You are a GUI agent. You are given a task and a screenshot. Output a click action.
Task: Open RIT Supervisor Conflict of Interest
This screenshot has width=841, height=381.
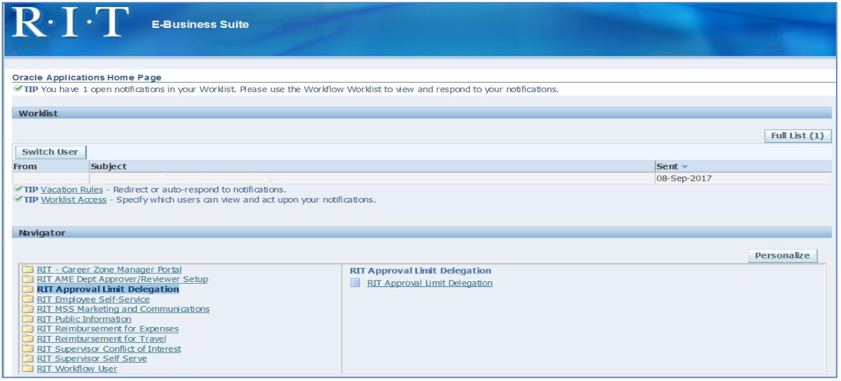pos(109,349)
